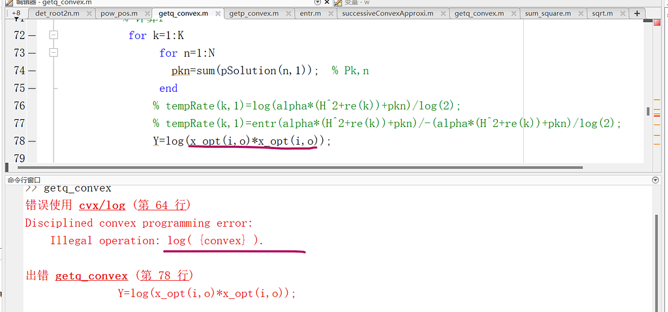Collapse the for n=1:N loop fold
The height and width of the screenshot is (312, 668).
point(53,53)
